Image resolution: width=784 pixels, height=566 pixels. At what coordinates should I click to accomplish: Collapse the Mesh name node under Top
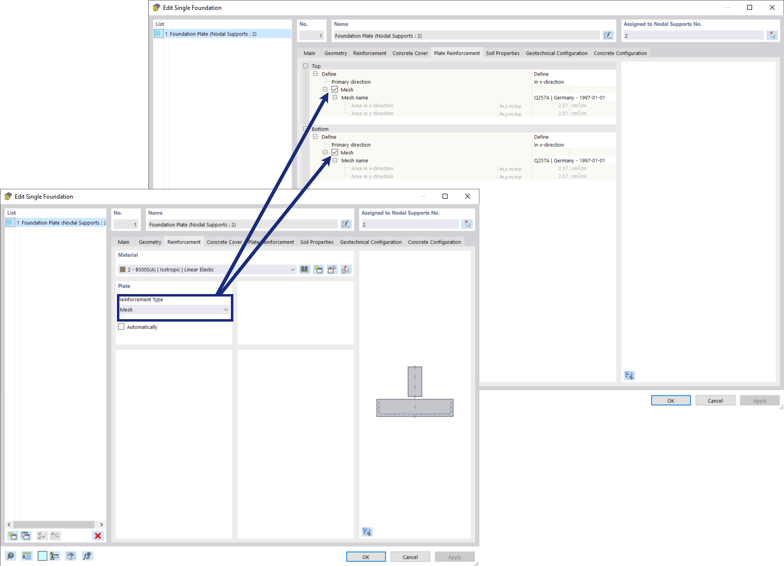(335, 97)
